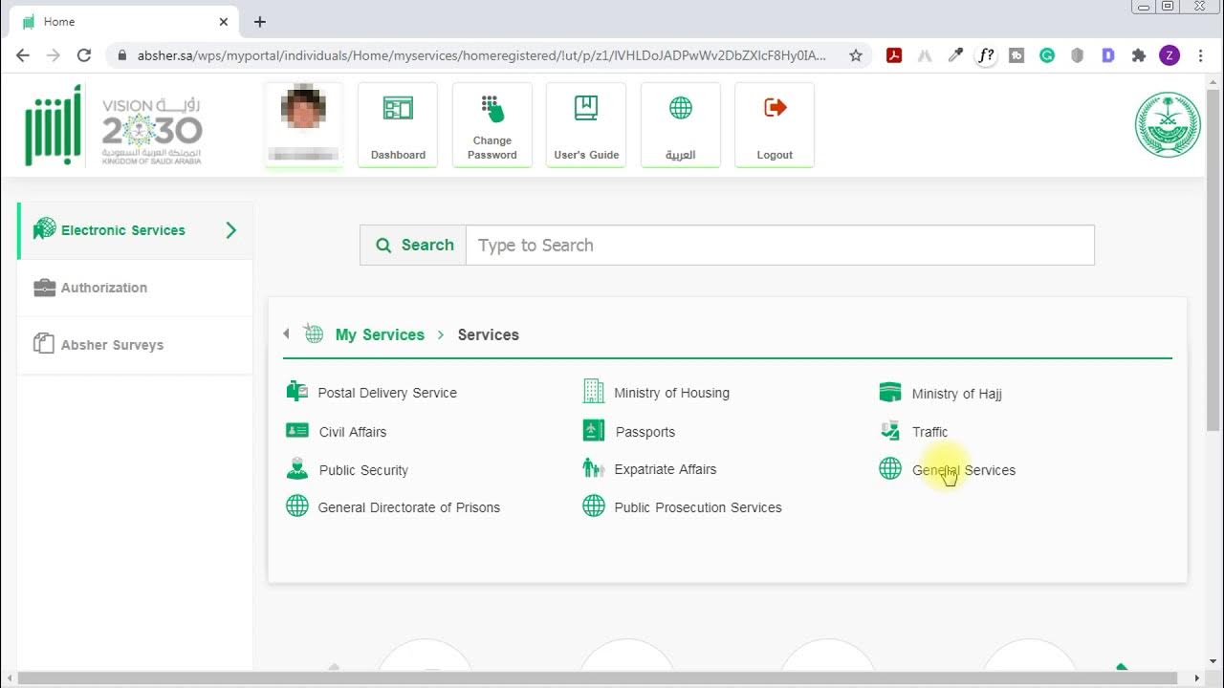Click the Traffic icon
1224x688 pixels.
890,430
